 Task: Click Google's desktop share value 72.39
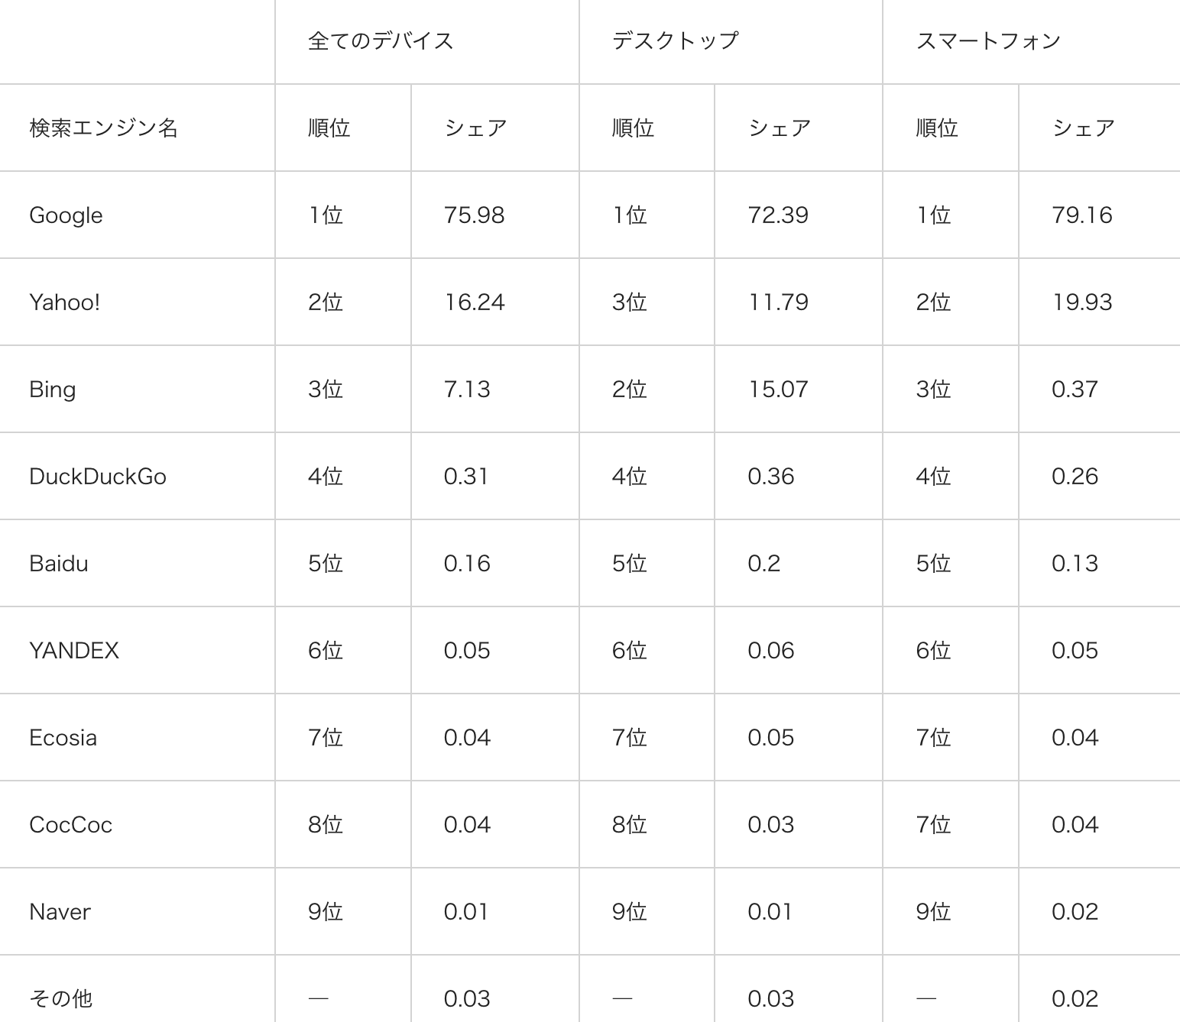[x=777, y=215]
